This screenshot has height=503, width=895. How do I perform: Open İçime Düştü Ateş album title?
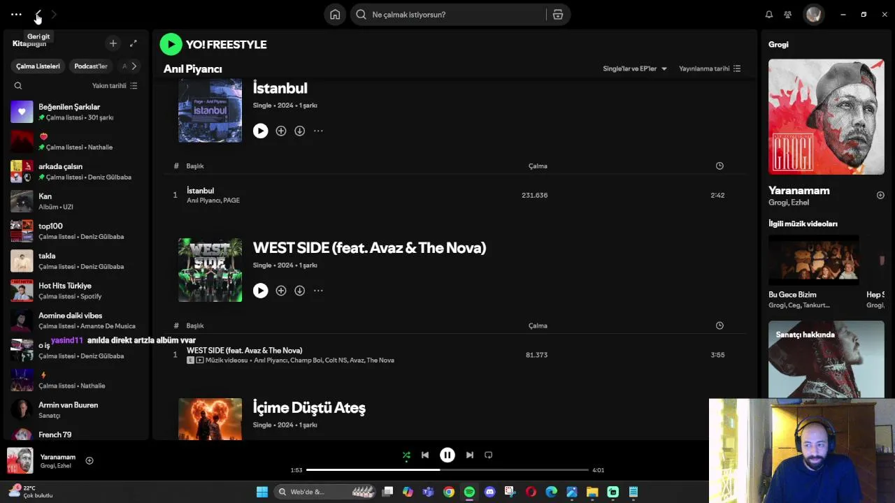point(309,408)
